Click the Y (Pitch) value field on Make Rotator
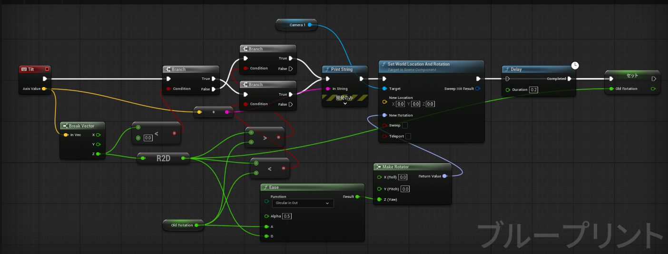Screen dimensions: 668x254 [405, 189]
